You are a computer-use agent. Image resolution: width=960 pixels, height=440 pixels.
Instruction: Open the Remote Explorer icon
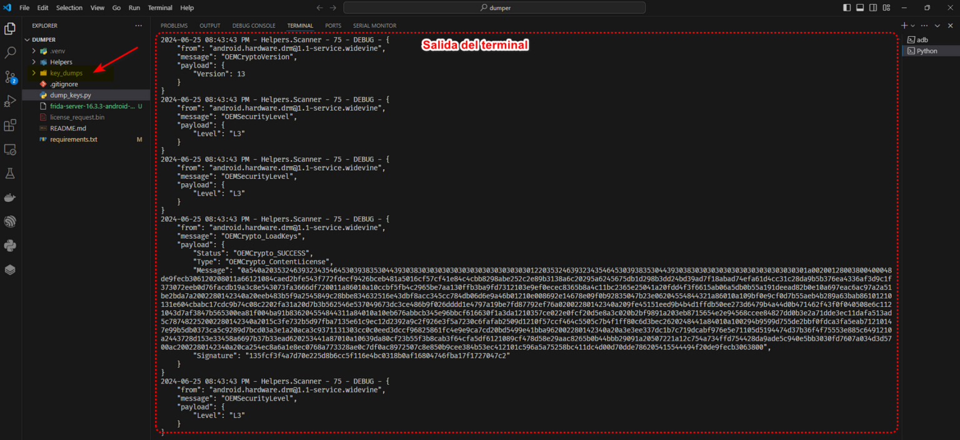click(10, 149)
